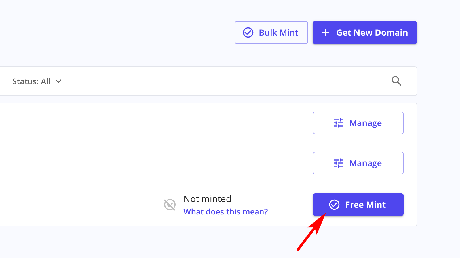Open the 'What does this mean?' link
The image size is (460, 258).
[x=225, y=212]
